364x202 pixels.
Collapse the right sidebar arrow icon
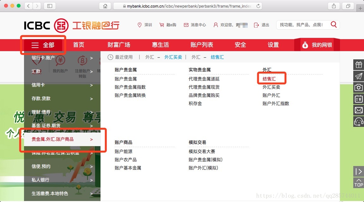[359, 172]
